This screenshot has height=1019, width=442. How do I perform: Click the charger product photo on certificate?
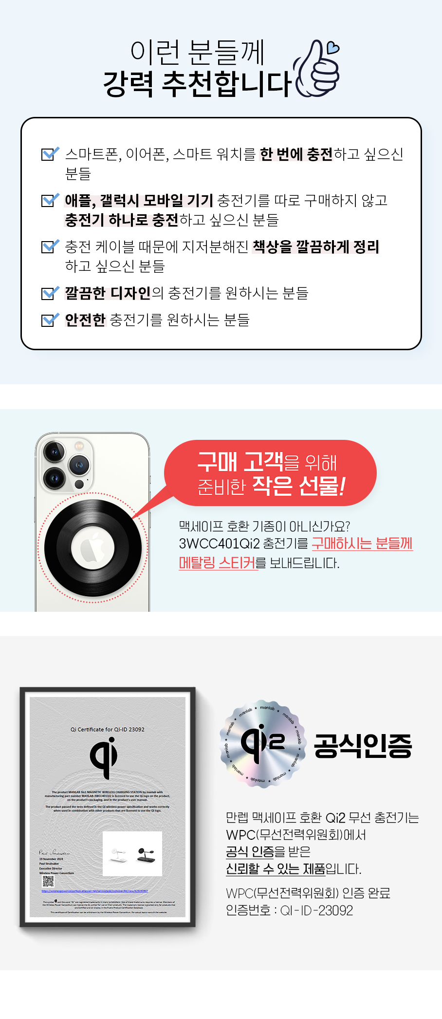point(132,853)
